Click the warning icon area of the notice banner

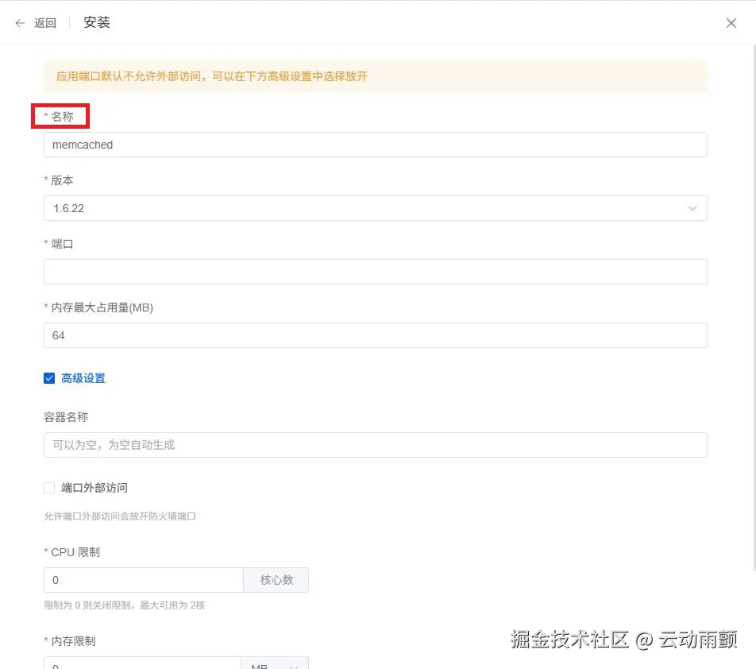(x=56, y=78)
